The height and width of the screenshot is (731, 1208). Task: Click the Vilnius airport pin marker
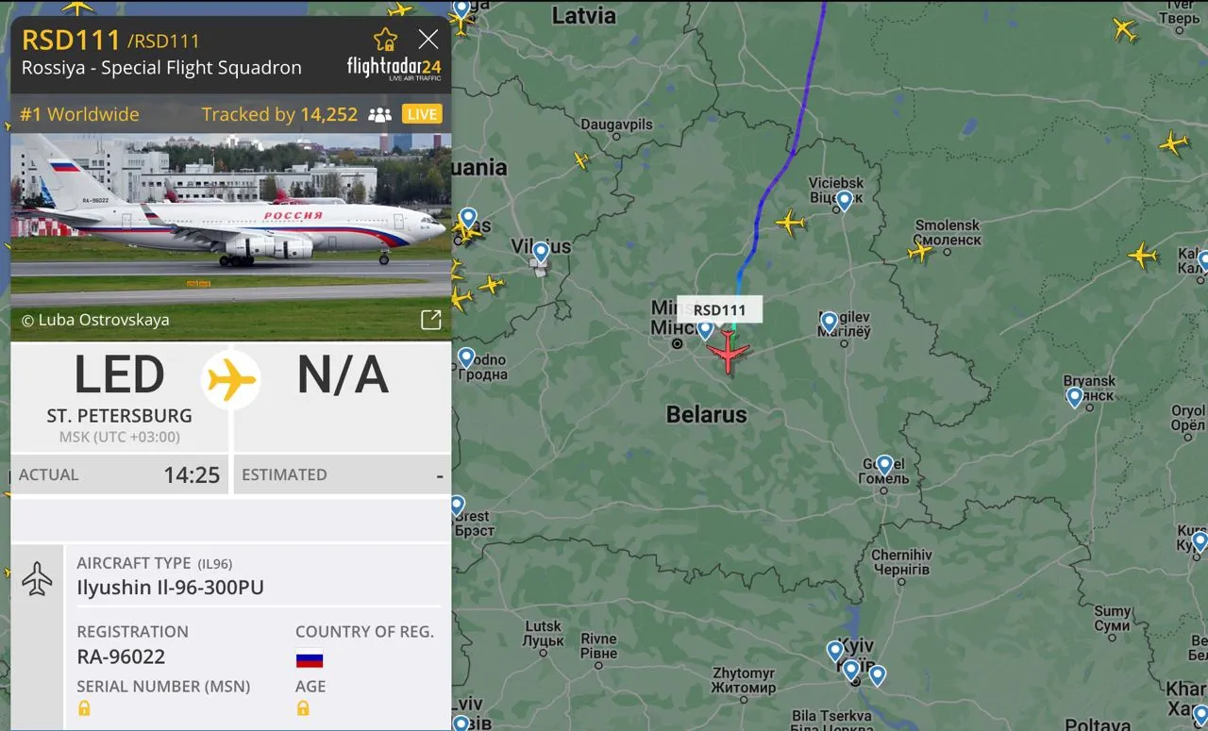[x=541, y=253]
